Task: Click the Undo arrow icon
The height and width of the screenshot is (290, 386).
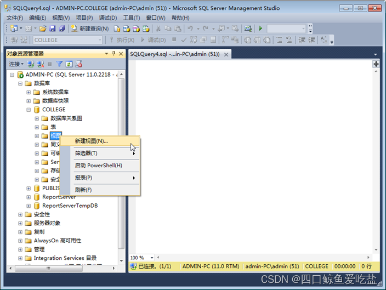Action: click(190, 29)
